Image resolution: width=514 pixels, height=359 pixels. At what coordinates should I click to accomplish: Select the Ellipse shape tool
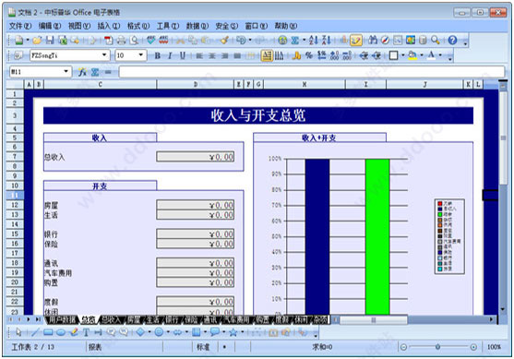[x=61, y=332]
